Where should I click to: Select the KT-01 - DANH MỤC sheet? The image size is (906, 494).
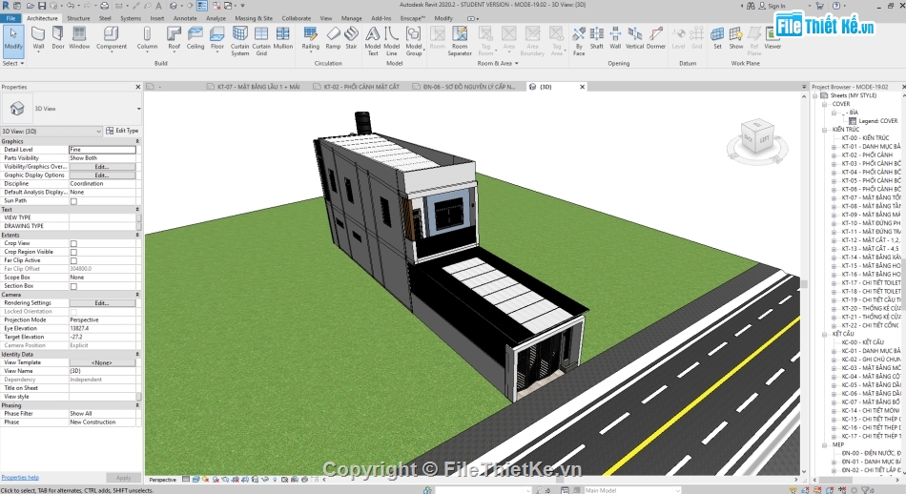click(870, 147)
